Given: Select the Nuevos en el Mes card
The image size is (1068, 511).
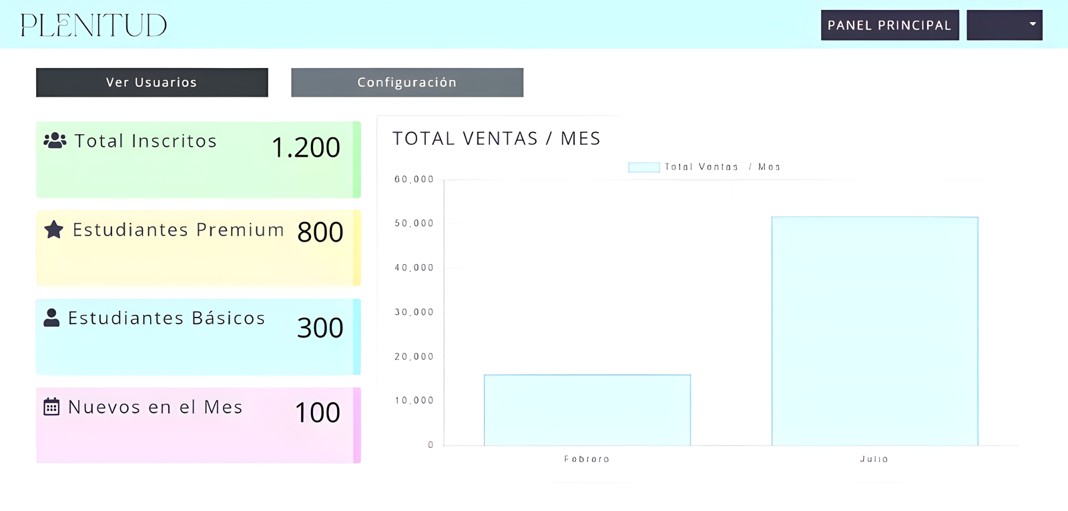Looking at the screenshot, I should coord(197,425).
